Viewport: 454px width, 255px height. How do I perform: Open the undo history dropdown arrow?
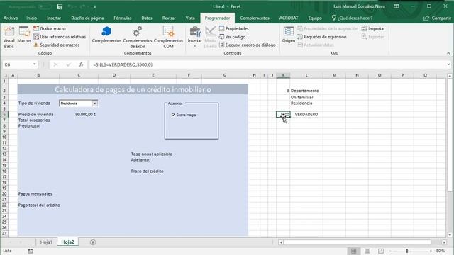[76, 6]
